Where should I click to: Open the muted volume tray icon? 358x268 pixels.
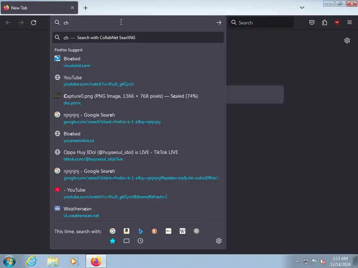323,261
